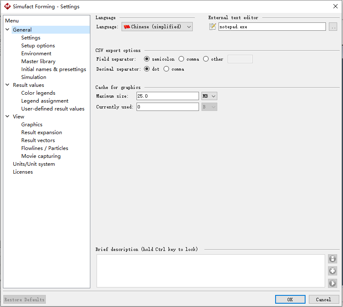Click the 'Field separator:' label
This screenshot has height=307, width=343.
(x=116, y=59)
